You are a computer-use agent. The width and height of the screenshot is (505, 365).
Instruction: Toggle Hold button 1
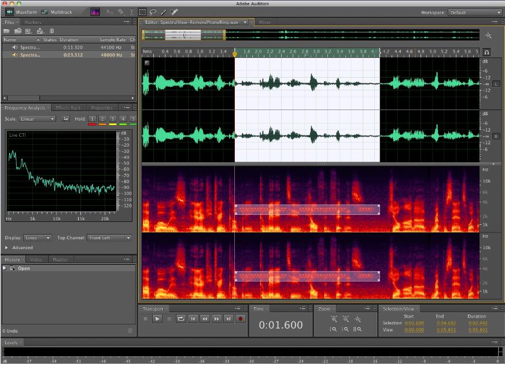[x=92, y=119]
